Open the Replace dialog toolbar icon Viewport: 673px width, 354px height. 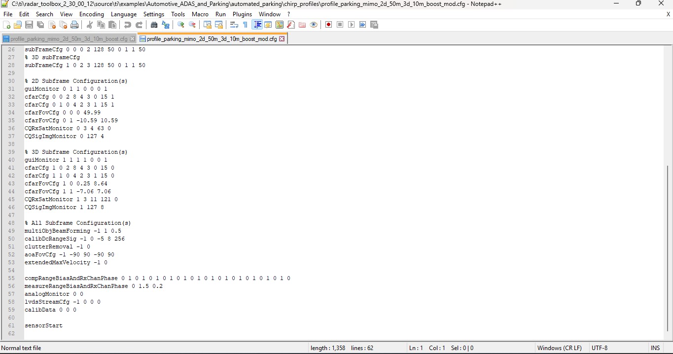(166, 25)
